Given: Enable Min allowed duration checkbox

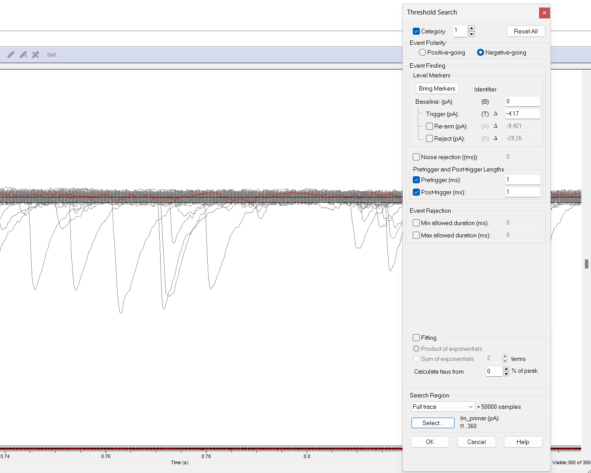Looking at the screenshot, I should point(416,223).
